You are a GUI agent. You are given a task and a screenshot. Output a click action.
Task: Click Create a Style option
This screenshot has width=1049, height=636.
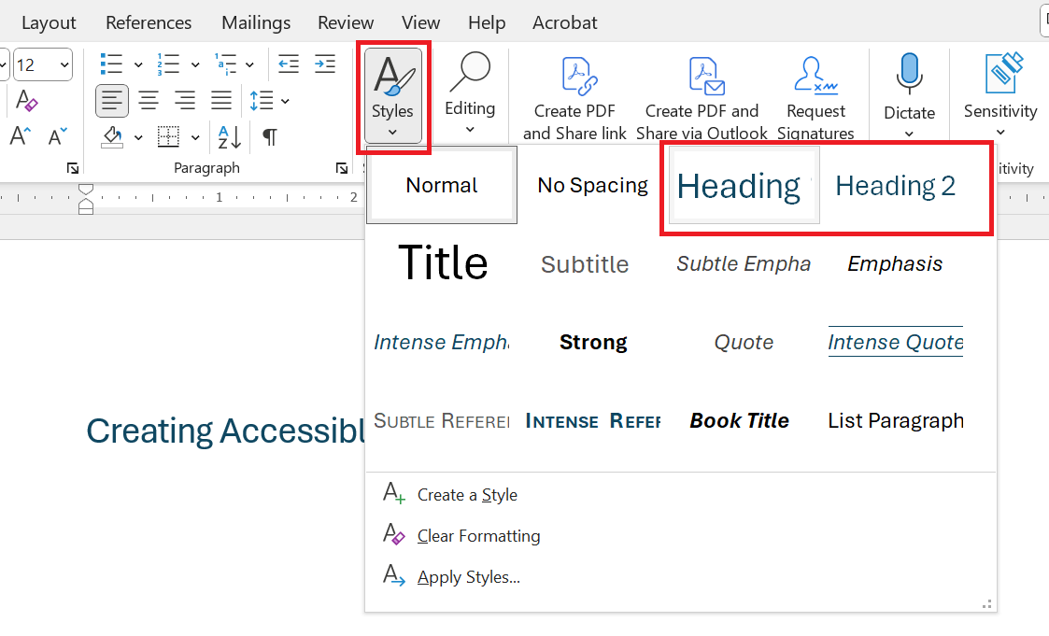(467, 495)
